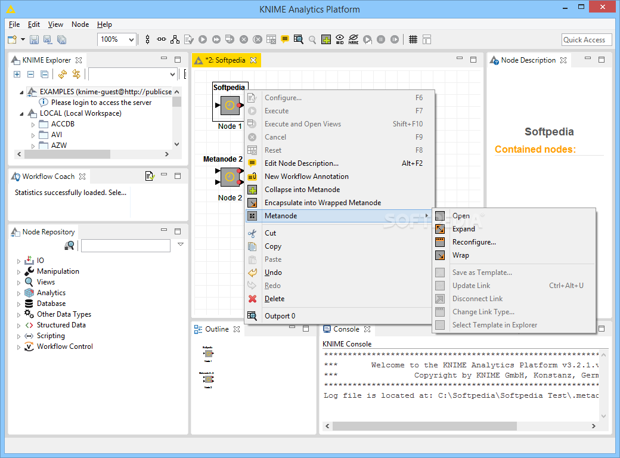Open the New wizard dropdown arrow
Viewport: 620px width, 458px height.
point(23,39)
